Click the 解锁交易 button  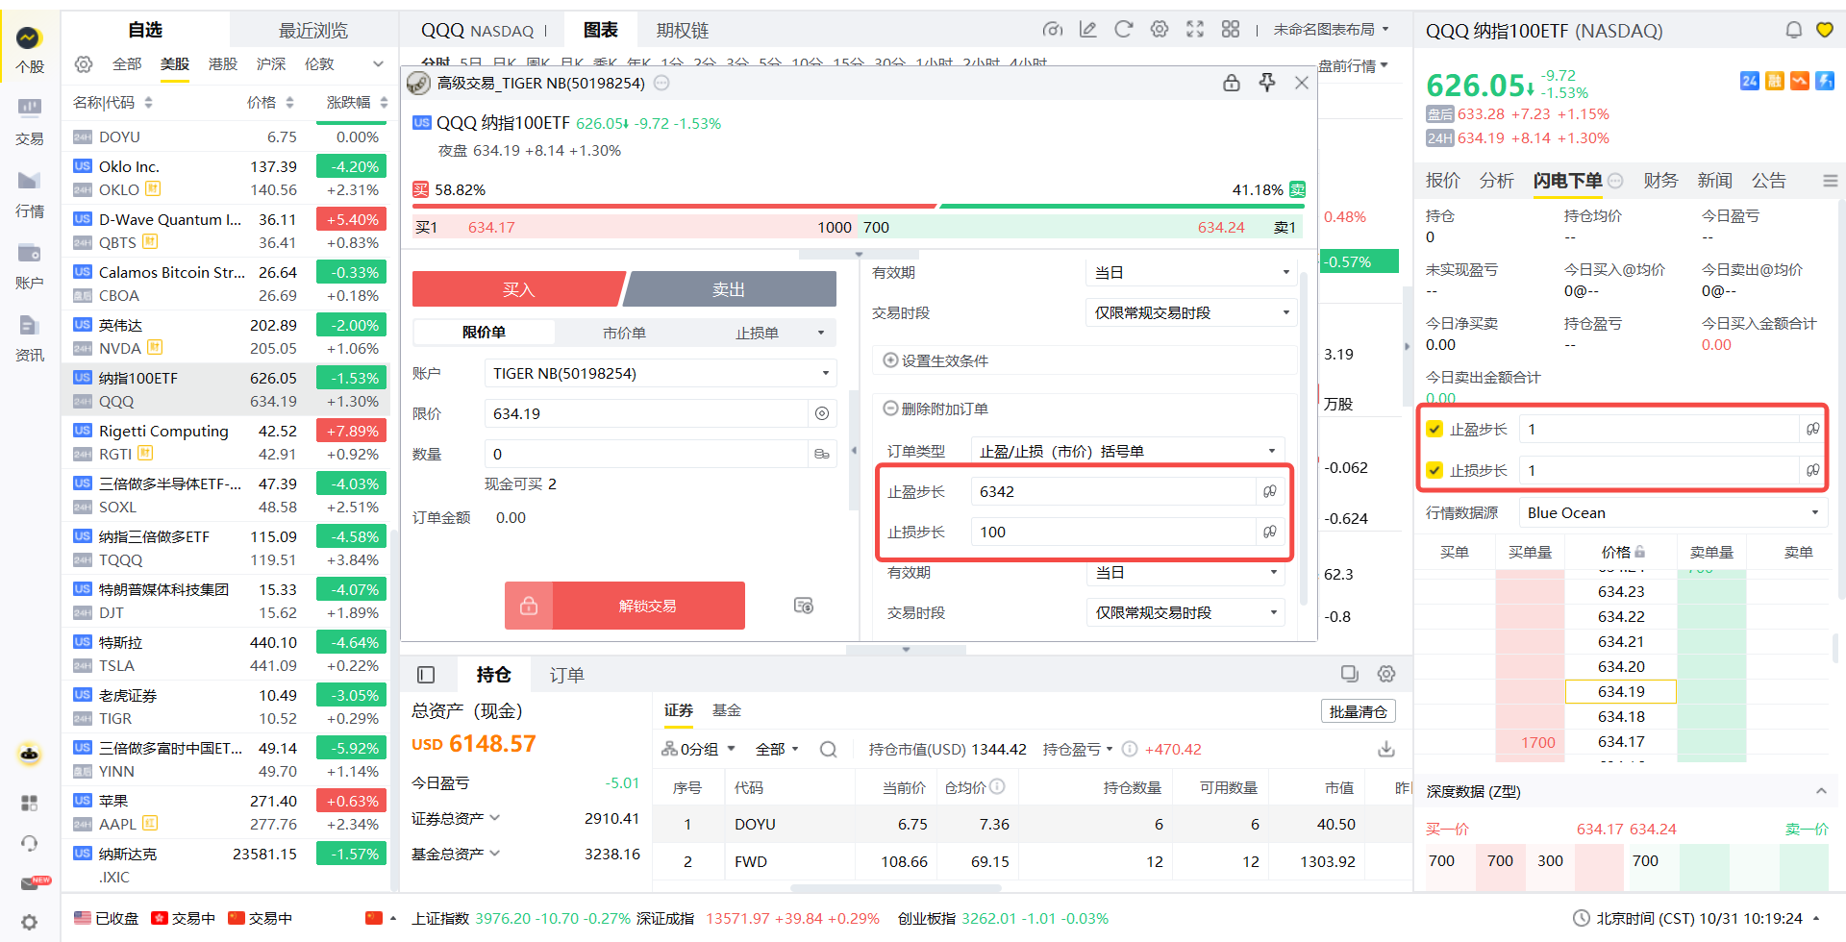(x=649, y=606)
